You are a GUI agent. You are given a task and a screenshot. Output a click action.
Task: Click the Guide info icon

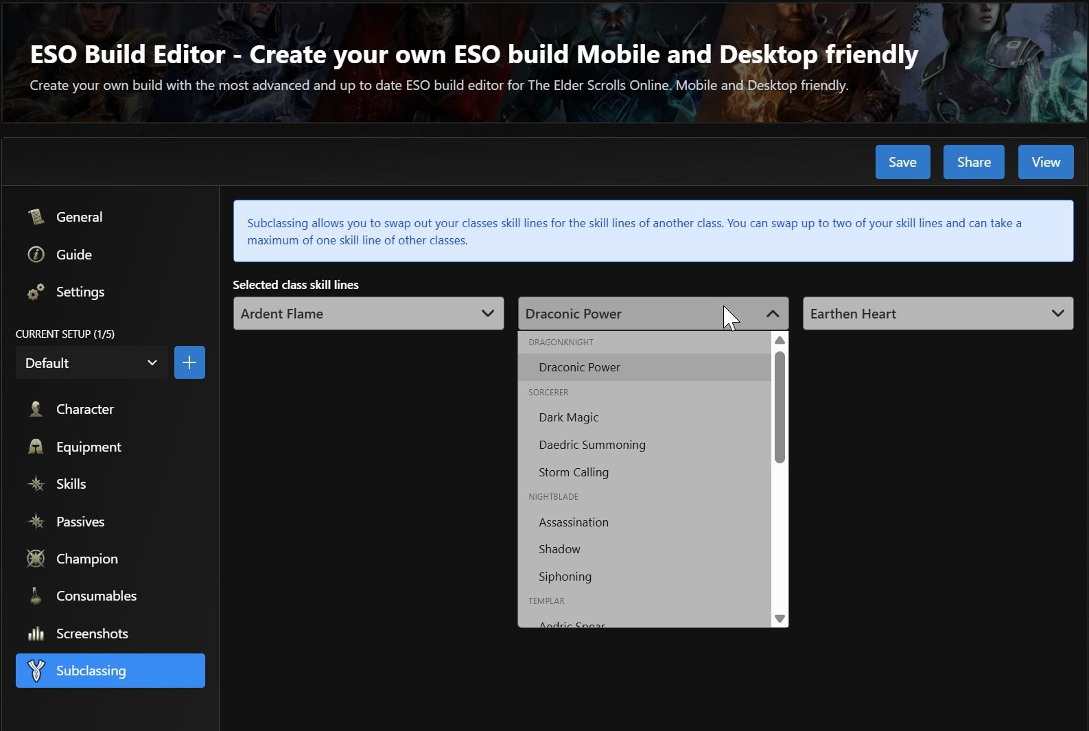[x=36, y=255]
